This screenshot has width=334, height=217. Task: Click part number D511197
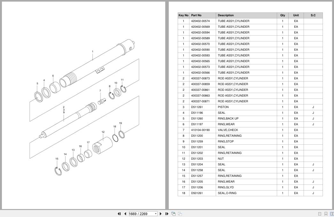pos(197,124)
